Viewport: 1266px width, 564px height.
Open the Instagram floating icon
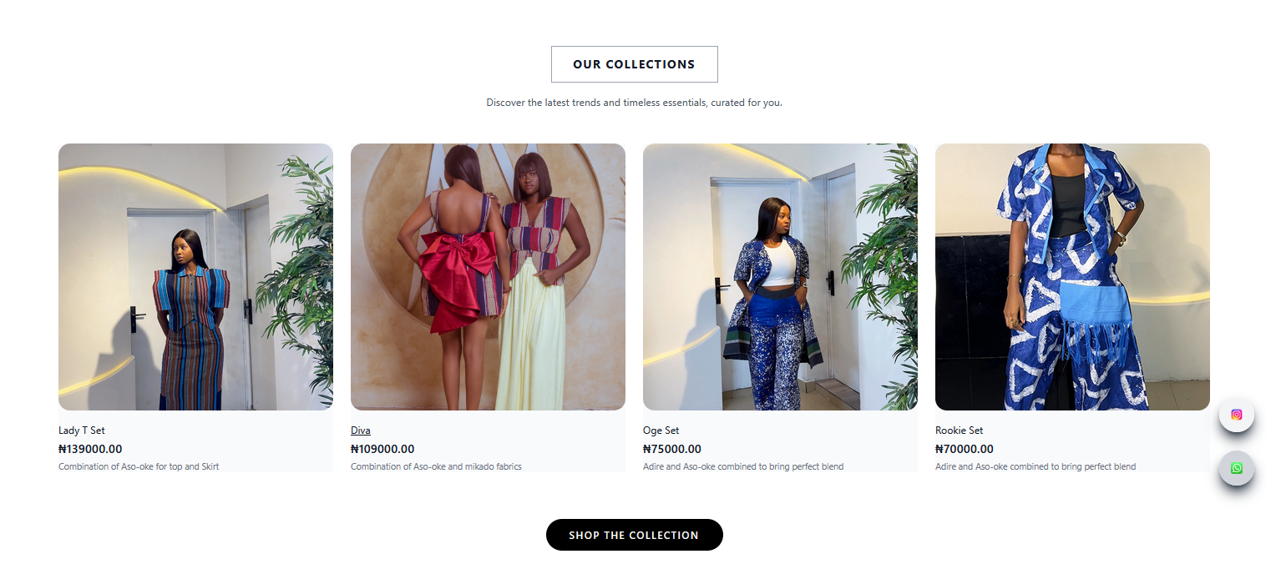[1237, 415]
